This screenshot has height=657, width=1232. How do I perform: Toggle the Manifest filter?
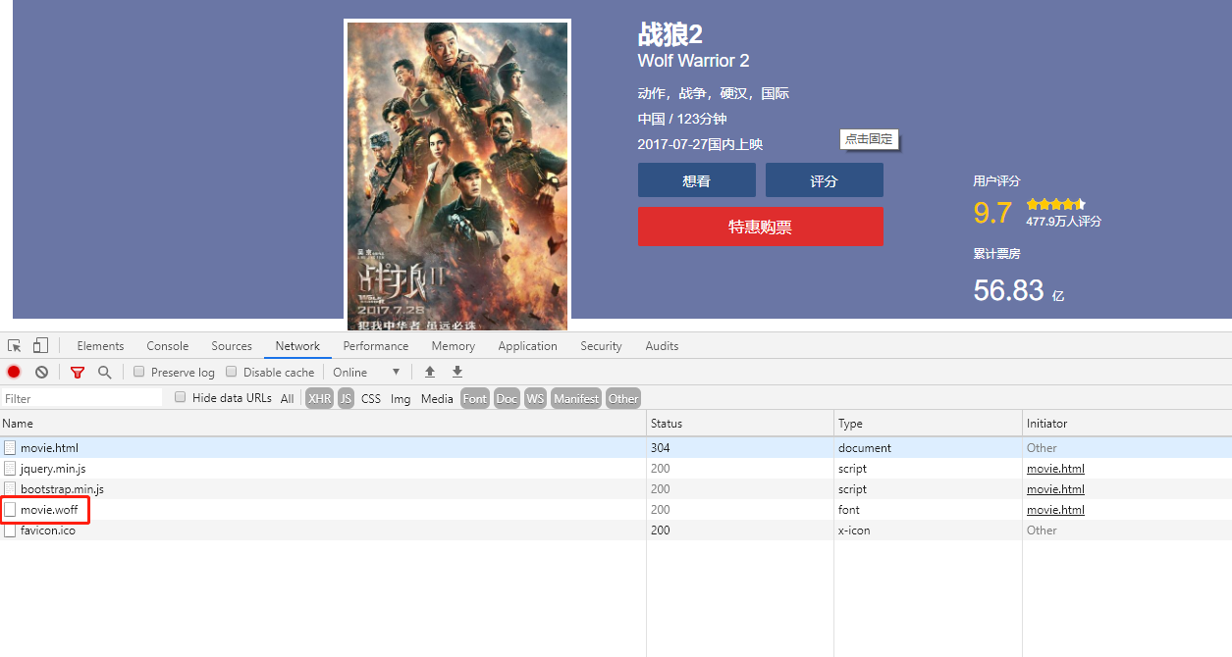point(576,398)
